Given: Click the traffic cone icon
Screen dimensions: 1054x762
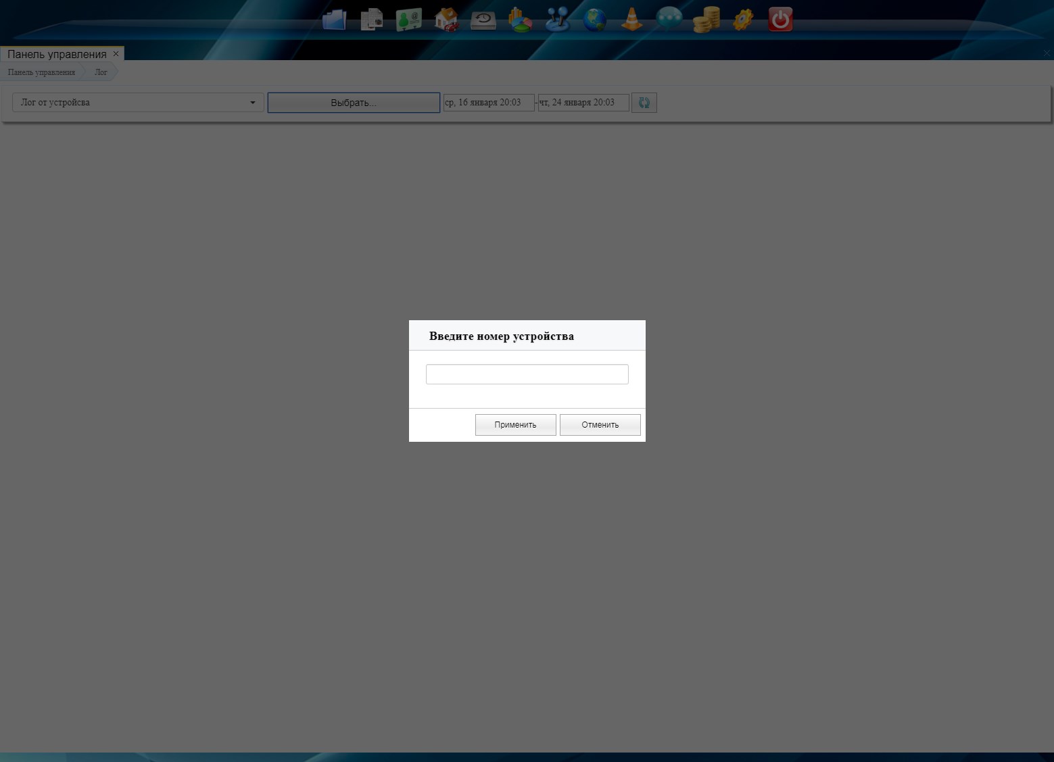Looking at the screenshot, I should pos(631,20).
